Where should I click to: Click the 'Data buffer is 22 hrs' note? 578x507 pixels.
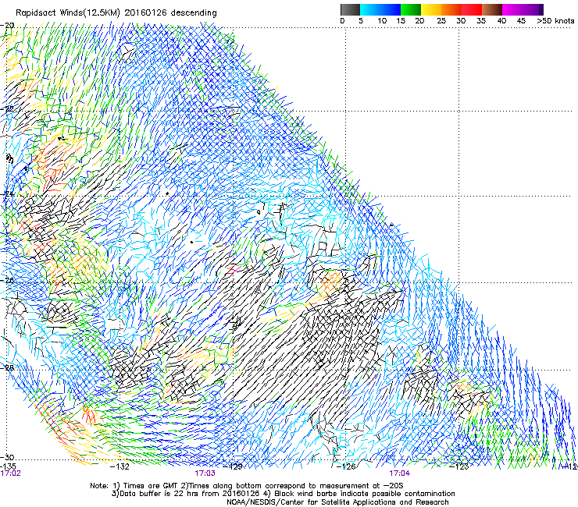(187, 494)
